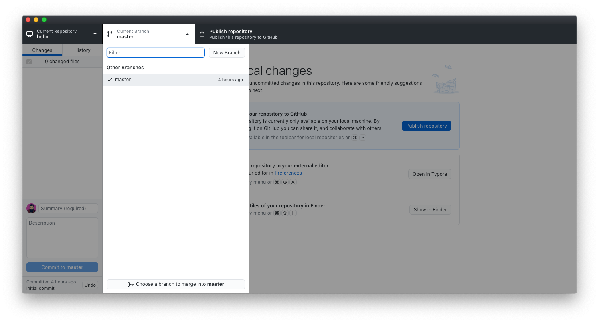The width and height of the screenshot is (599, 323).
Task: Click the merge icon before 'Choose a branch'
Action: point(131,284)
